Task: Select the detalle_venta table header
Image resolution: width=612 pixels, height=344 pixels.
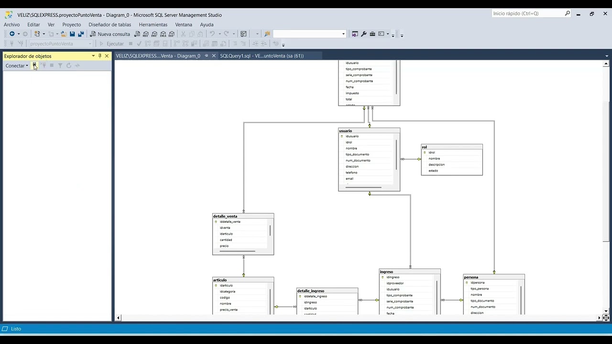Action: [243, 216]
